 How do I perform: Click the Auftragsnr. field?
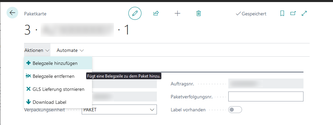pyautogui.click(x=266, y=83)
